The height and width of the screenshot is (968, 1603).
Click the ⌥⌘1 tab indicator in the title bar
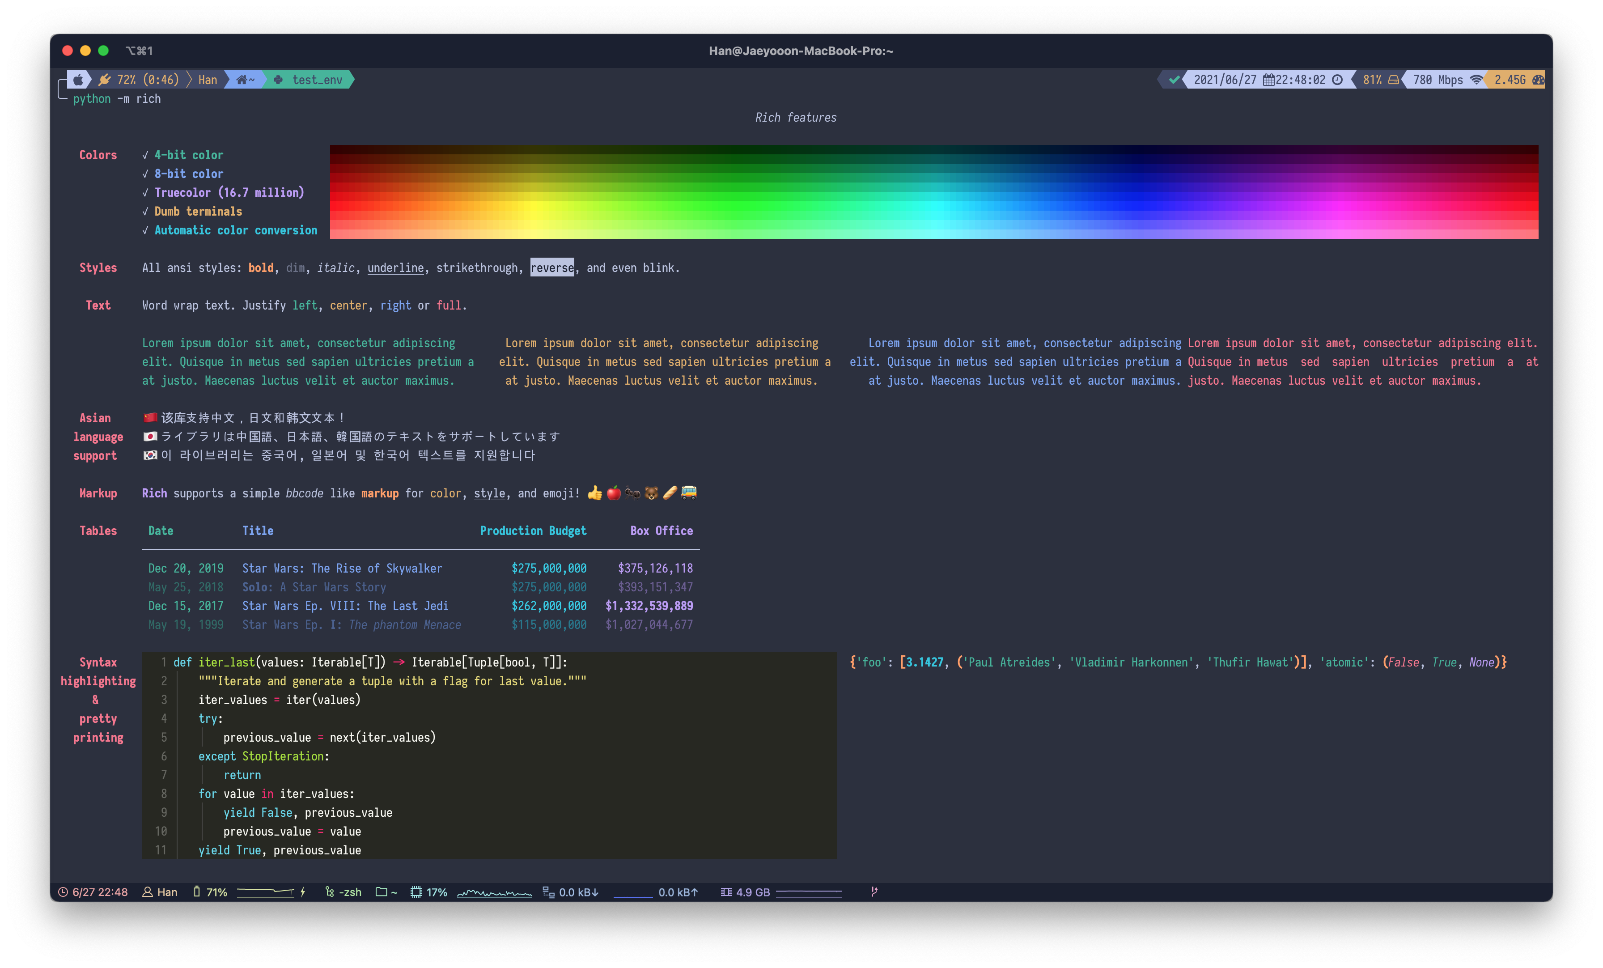coord(139,51)
